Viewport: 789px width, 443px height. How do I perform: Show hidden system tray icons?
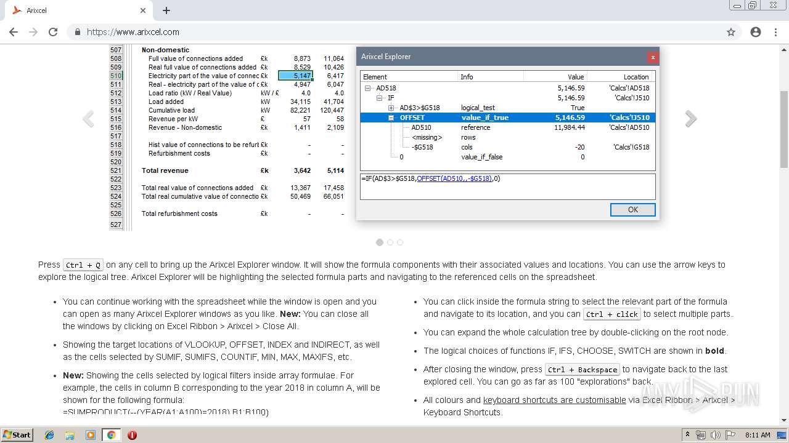click(x=688, y=435)
